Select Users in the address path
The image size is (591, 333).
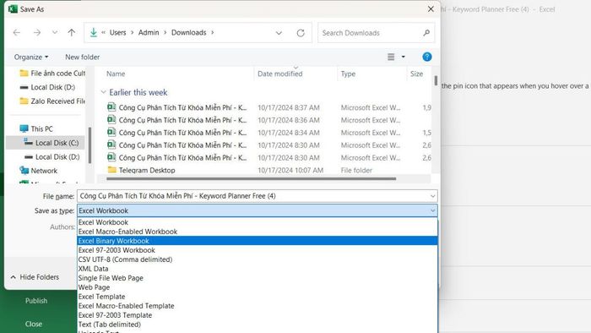117,33
